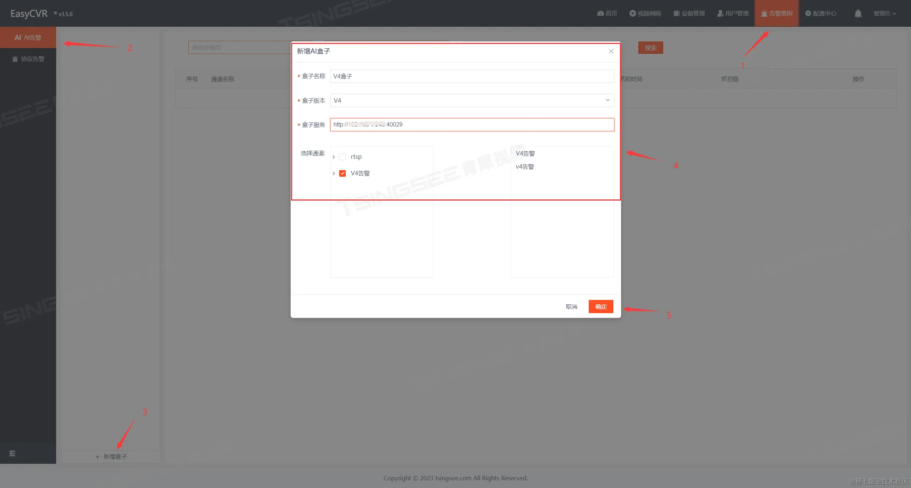This screenshot has height=488, width=911.
Task: Open 首页 home from top navigation
Action: pos(607,14)
